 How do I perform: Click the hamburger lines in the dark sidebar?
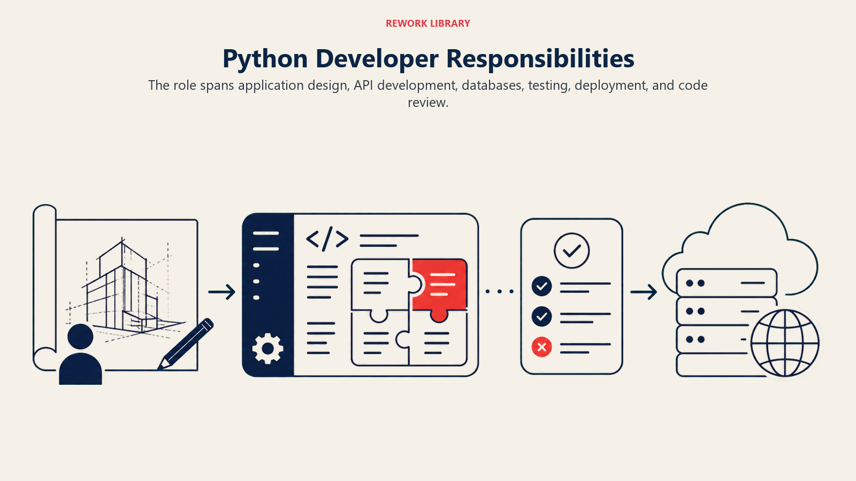point(266,241)
